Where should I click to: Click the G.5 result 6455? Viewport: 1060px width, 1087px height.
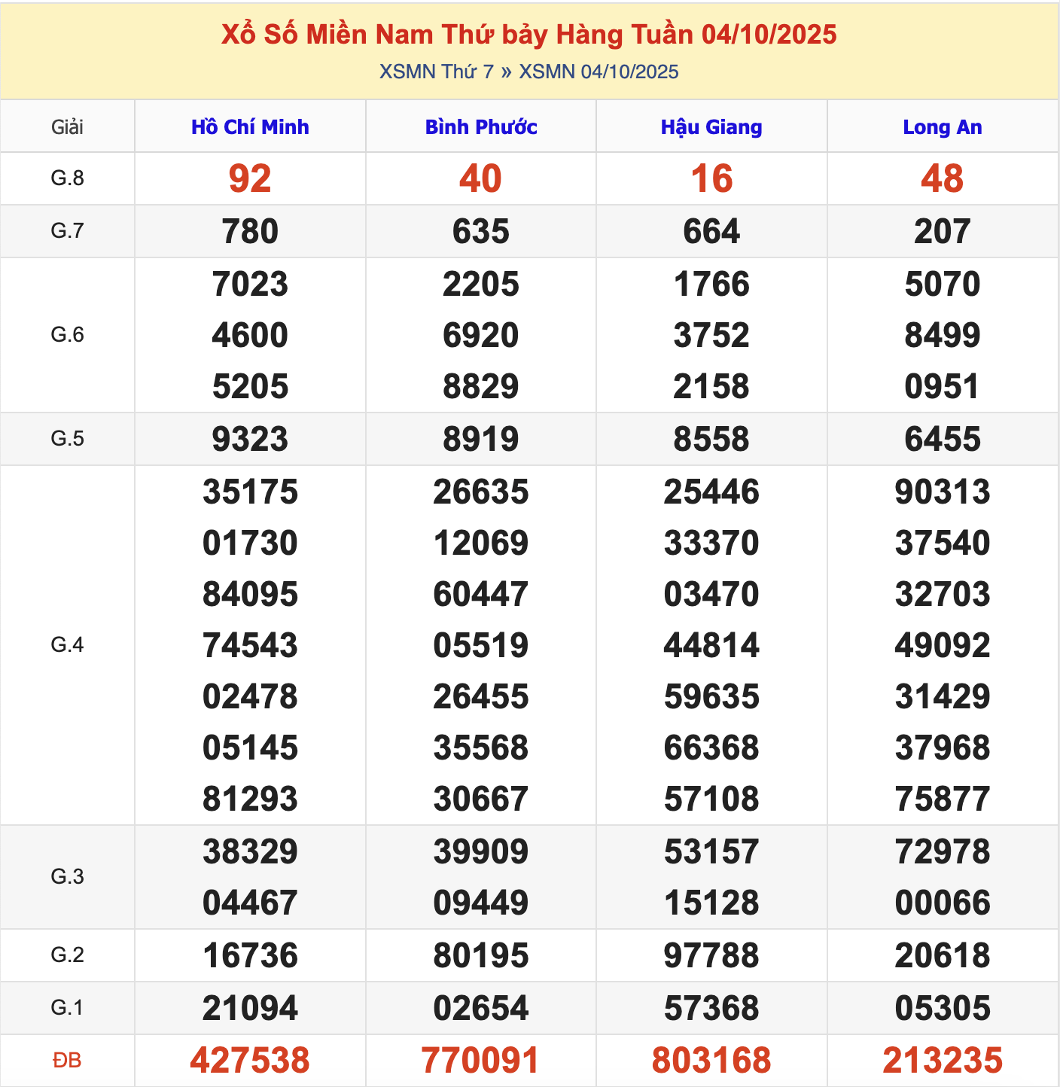point(942,439)
